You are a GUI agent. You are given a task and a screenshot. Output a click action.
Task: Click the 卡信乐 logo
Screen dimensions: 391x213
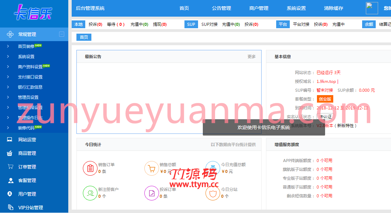[33, 13]
